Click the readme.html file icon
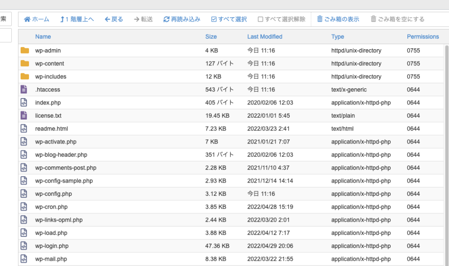The width and height of the screenshot is (449, 266). [24, 129]
